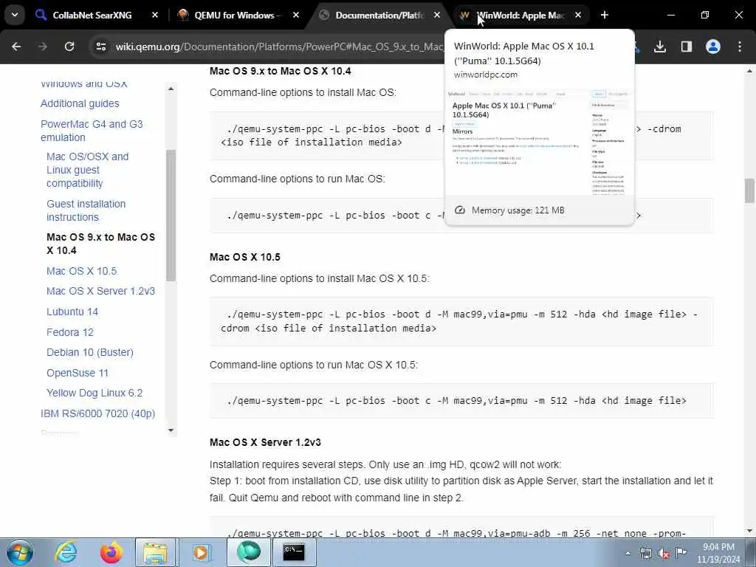756x567 pixels.
Task: Open the muted volume tray icon
Action: point(664,554)
